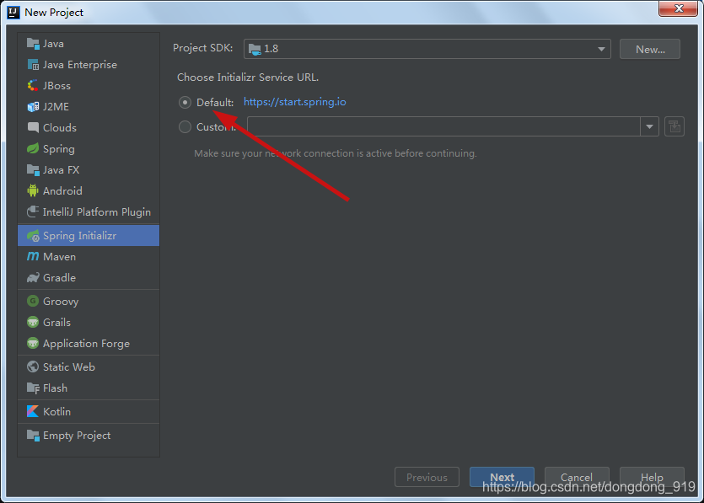
Task: Select the Java FX label
Action: pyautogui.click(x=61, y=169)
